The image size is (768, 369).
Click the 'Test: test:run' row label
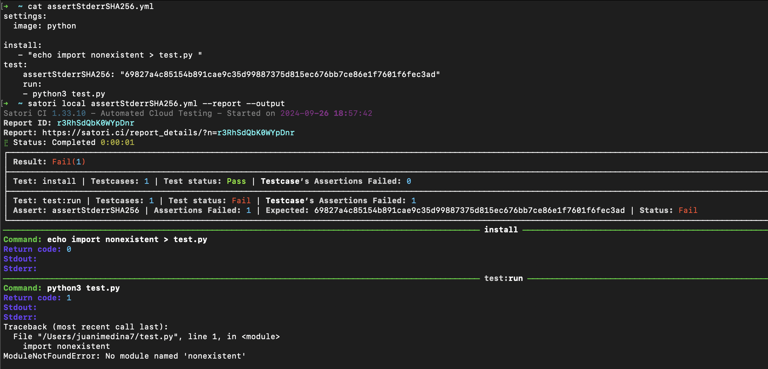point(47,201)
